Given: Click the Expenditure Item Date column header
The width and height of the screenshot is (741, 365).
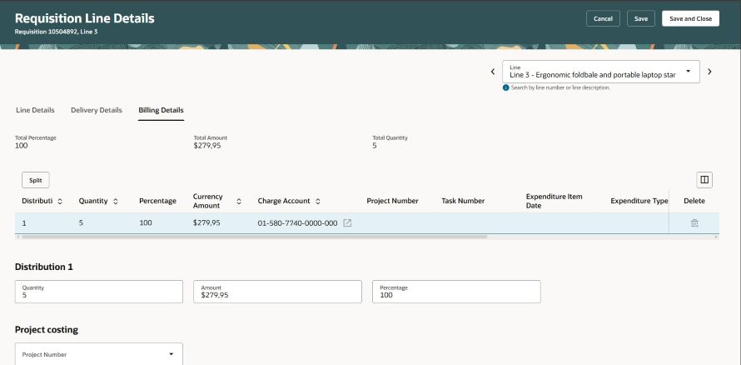Looking at the screenshot, I should tap(554, 201).
